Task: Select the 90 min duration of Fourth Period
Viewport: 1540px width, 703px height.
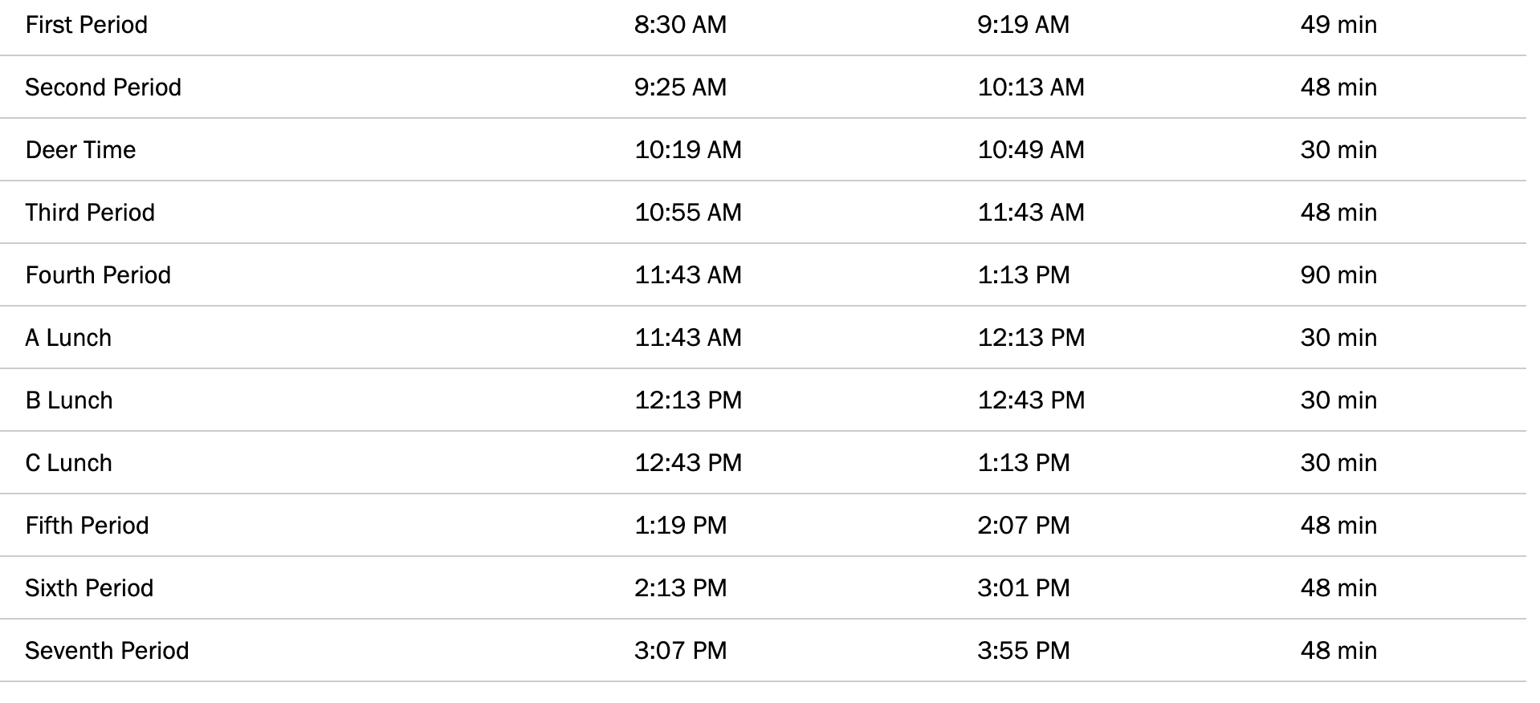Action: (x=1339, y=275)
